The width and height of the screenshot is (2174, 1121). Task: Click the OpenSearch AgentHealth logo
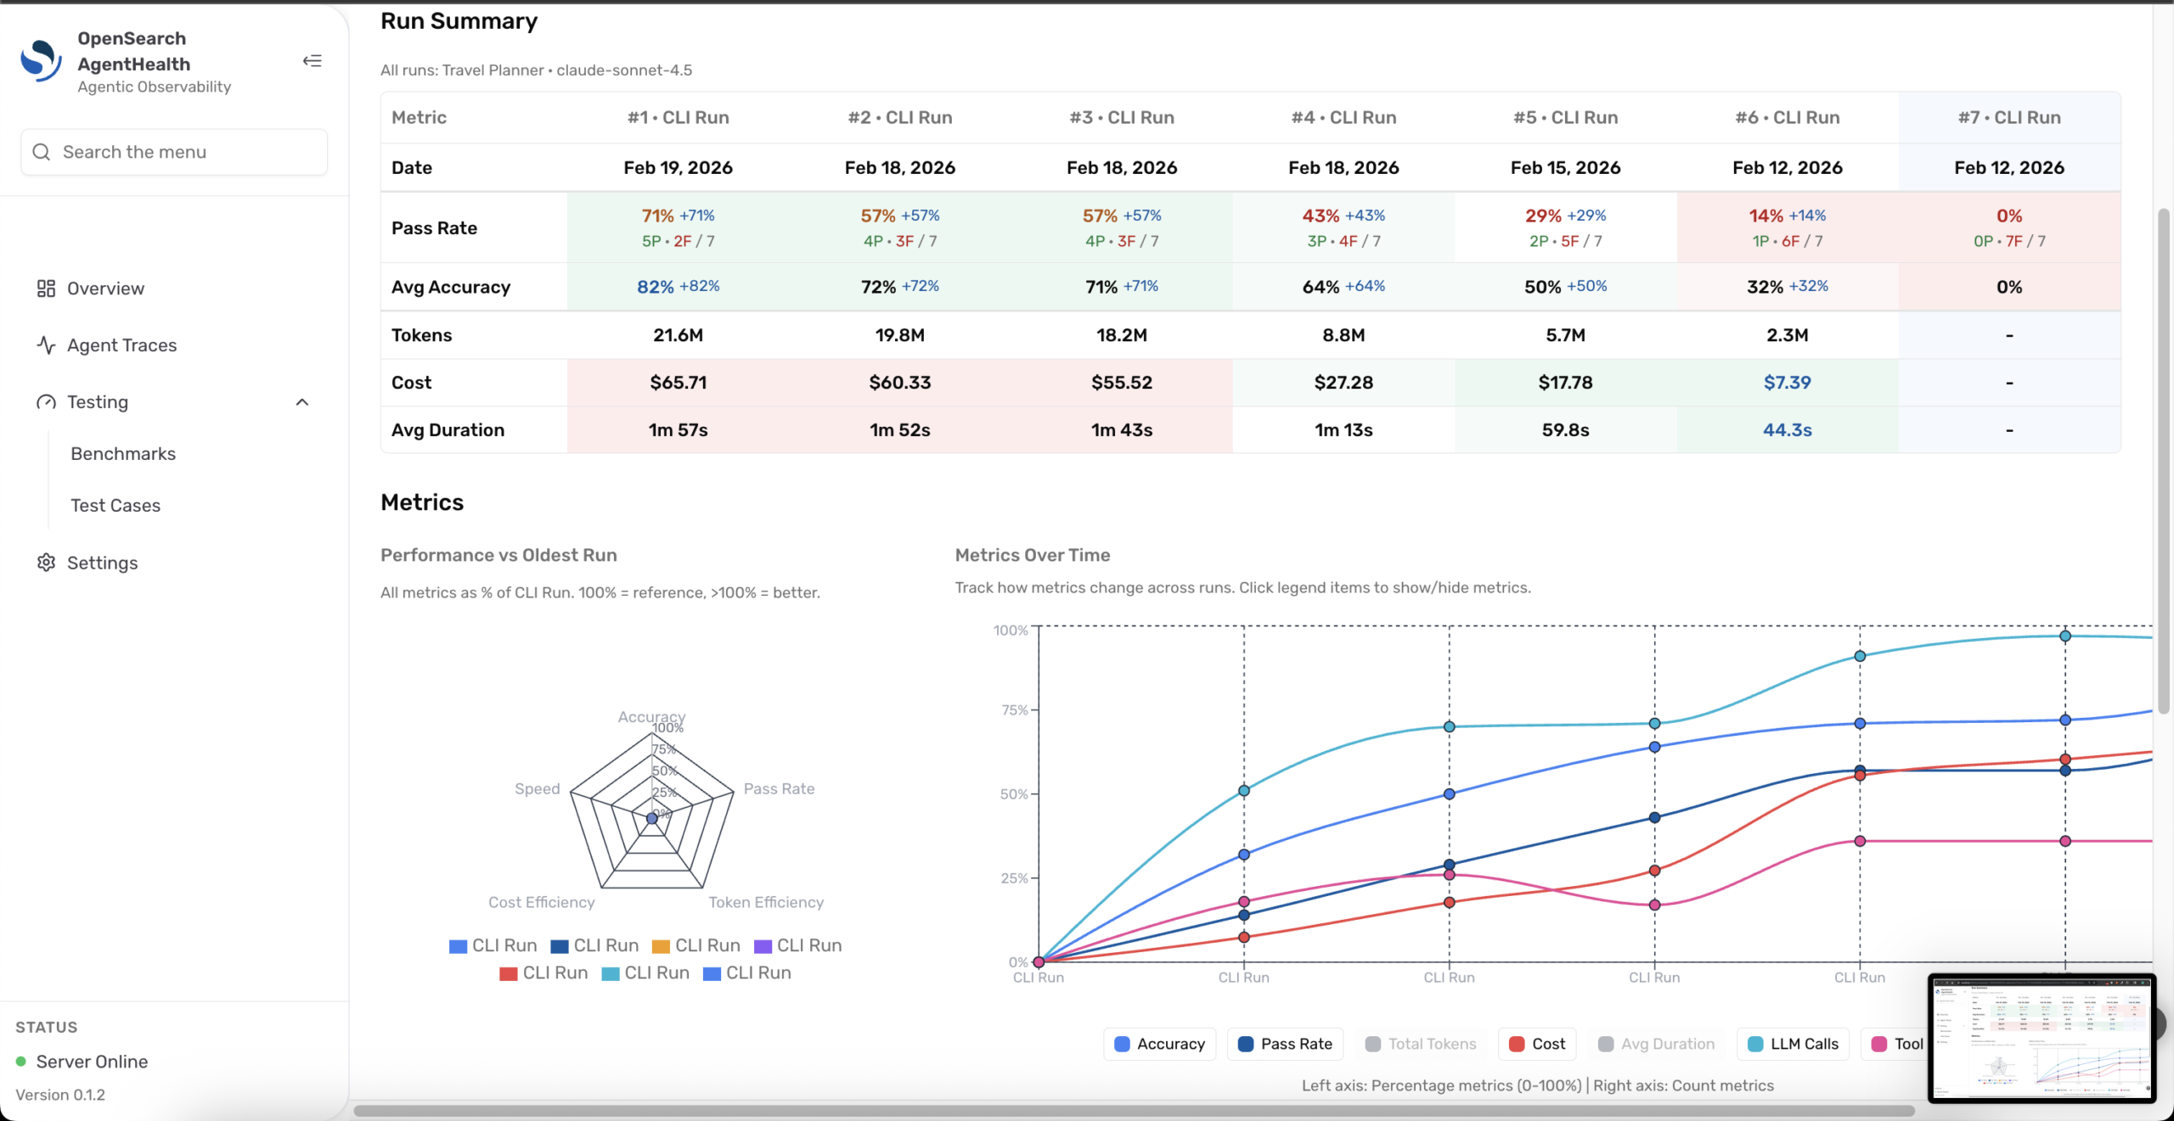[x=41, y=61]
